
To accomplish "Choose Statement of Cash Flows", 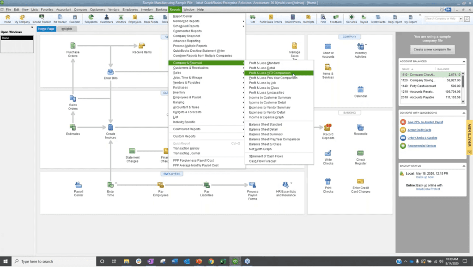I will 279,156.
